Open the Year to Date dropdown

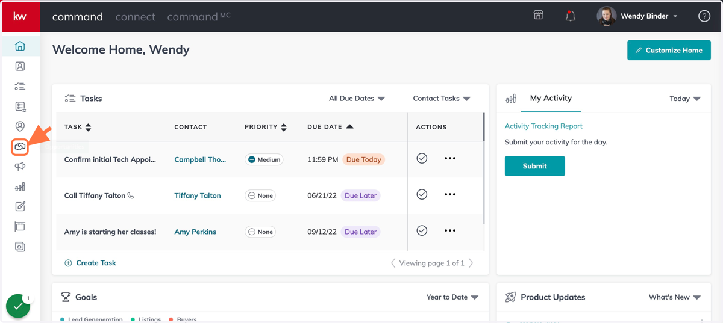[452, 297]
